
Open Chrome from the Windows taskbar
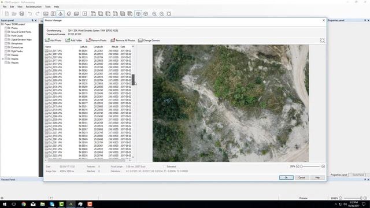[24, 204]
